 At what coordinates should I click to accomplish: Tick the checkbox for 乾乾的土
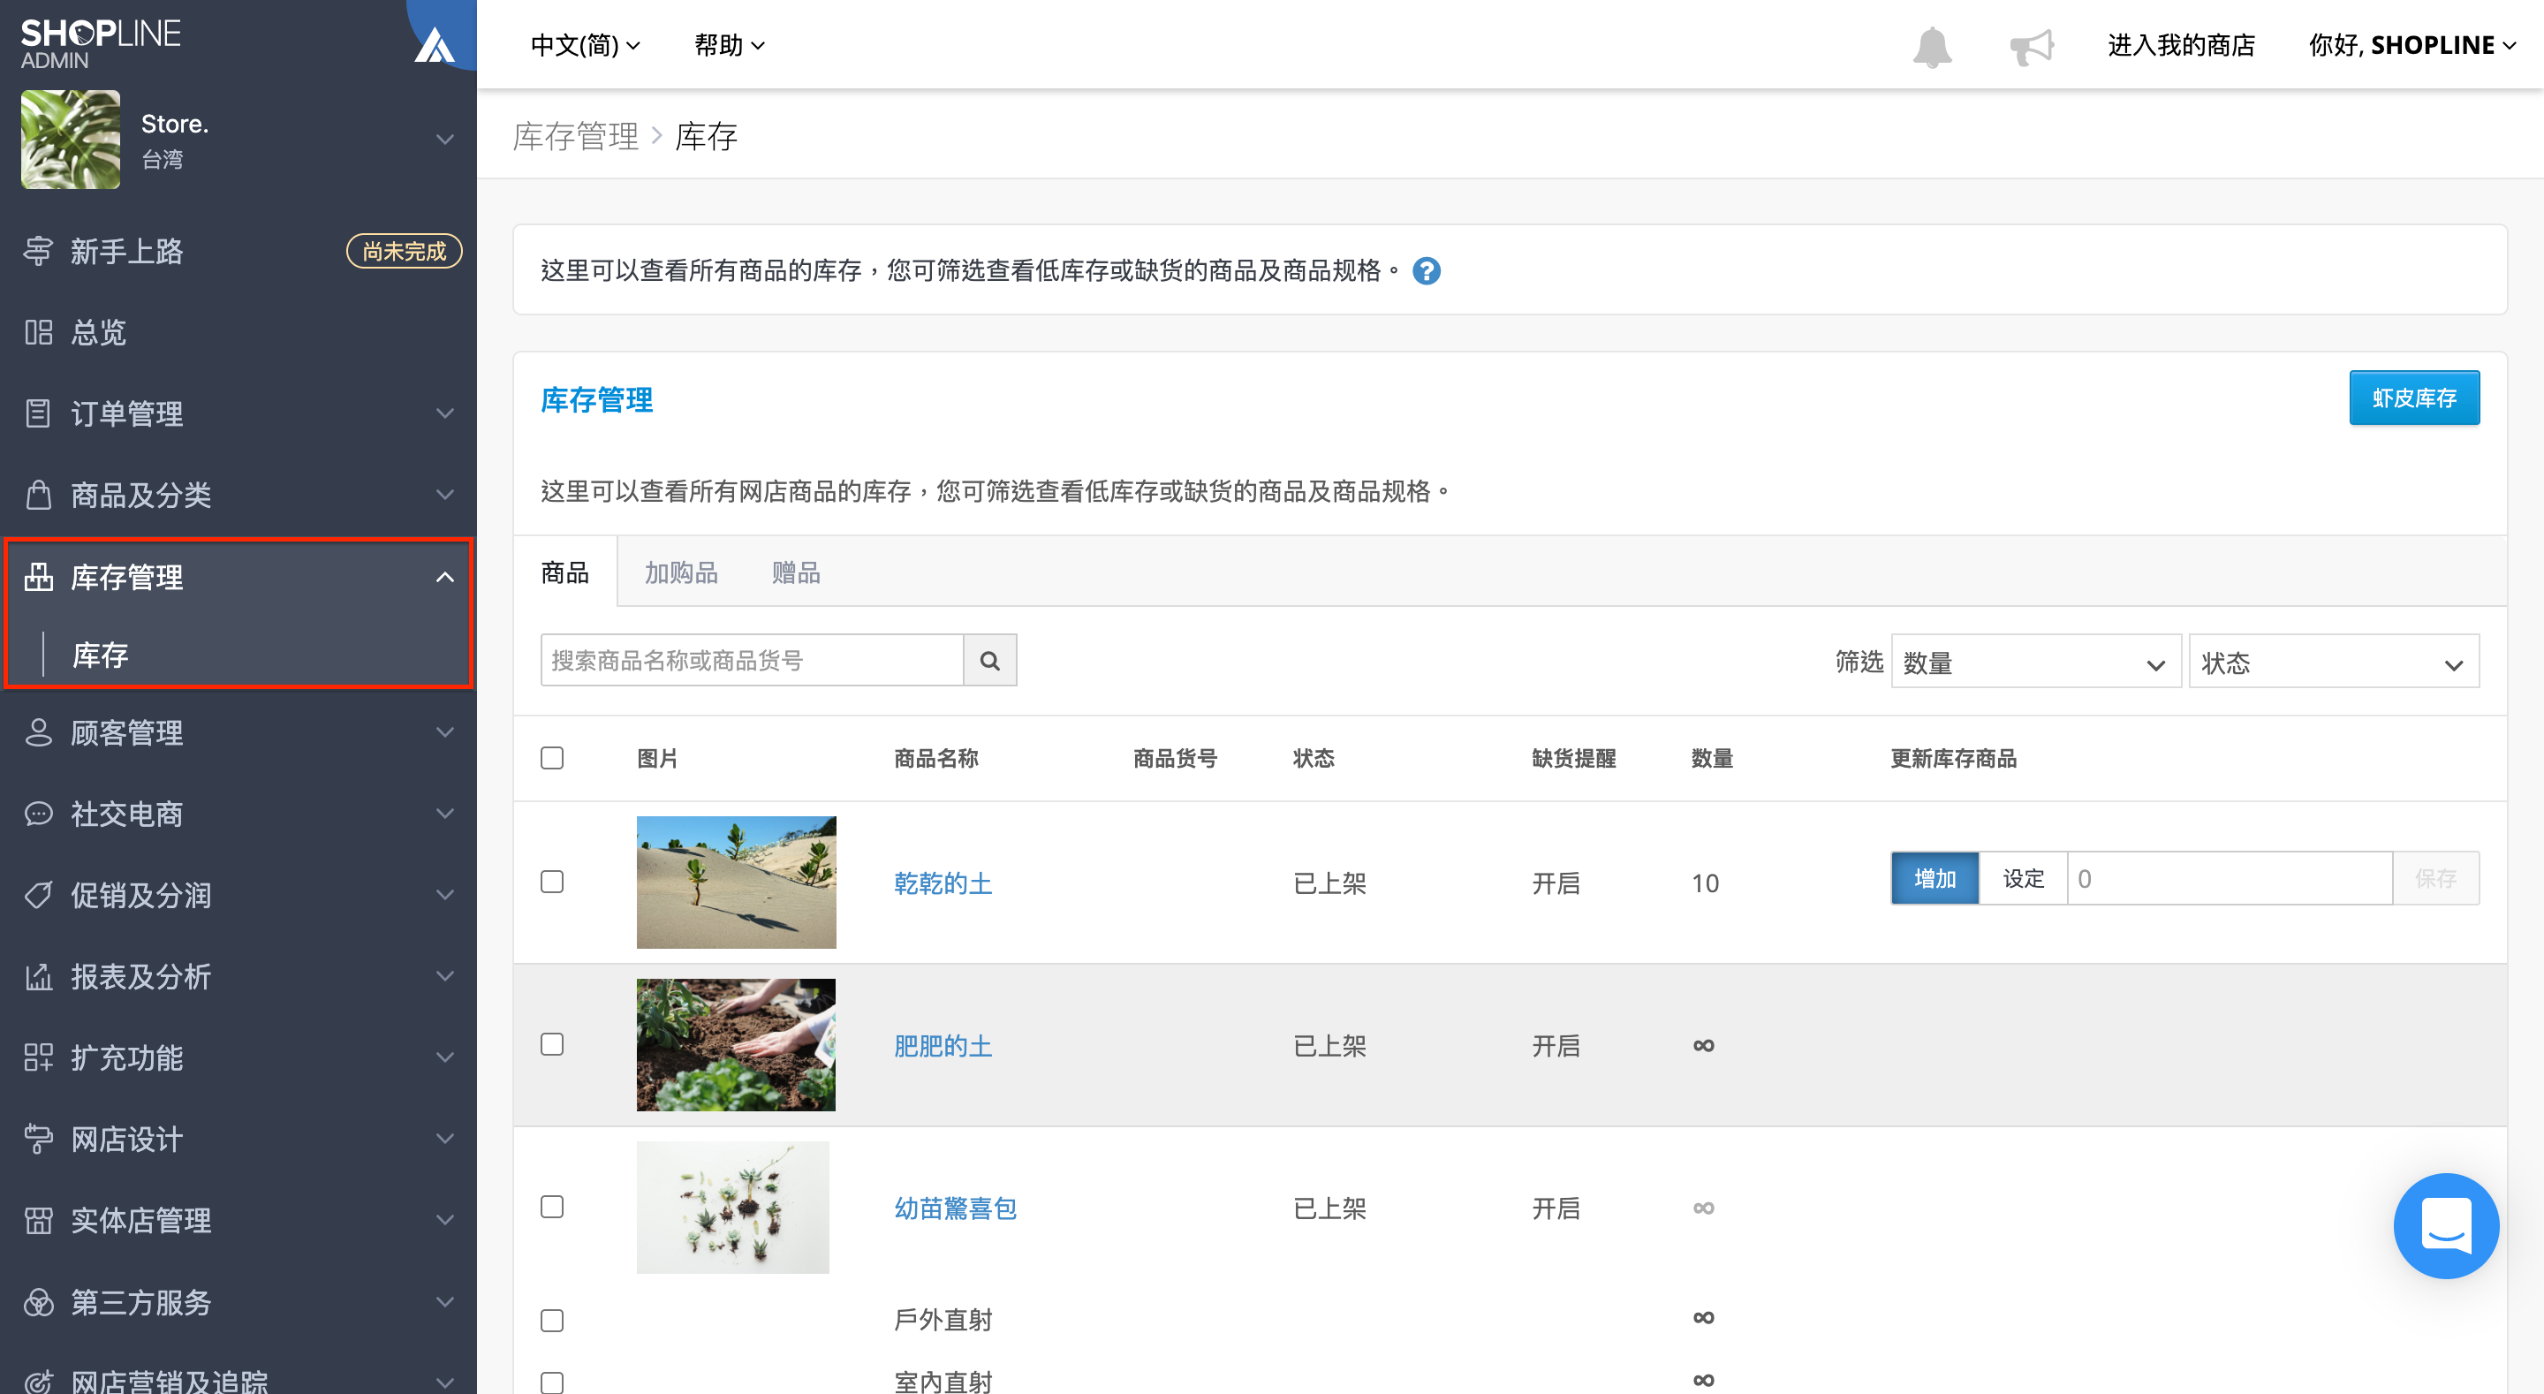pyautogui.click(x=552, y=882)
